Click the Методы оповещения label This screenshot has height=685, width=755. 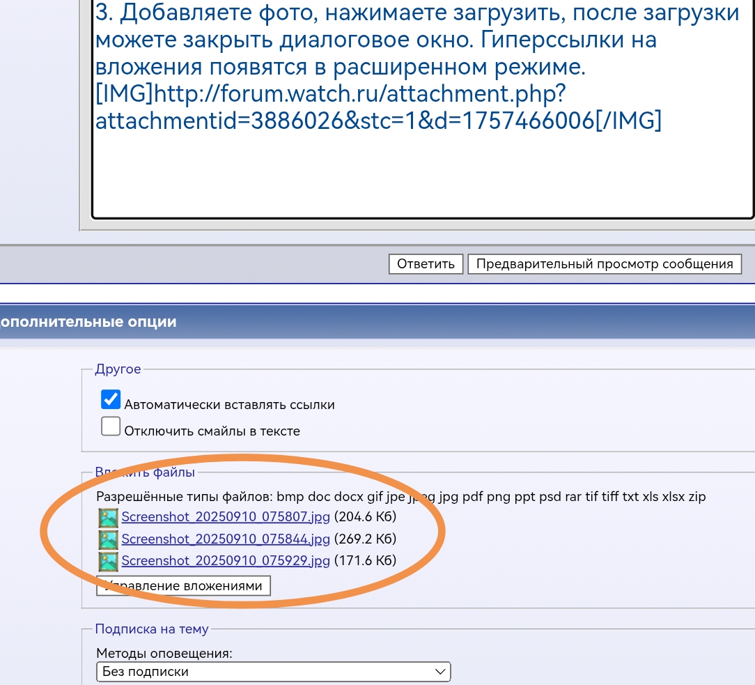pos(164,653)
